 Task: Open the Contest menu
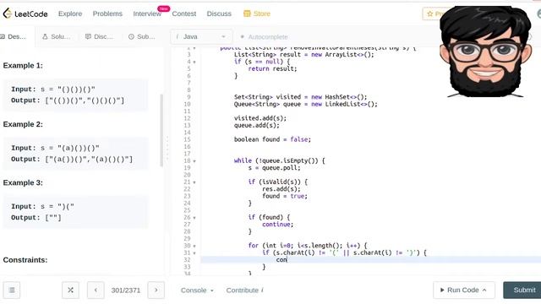click(x=184, y=14)
